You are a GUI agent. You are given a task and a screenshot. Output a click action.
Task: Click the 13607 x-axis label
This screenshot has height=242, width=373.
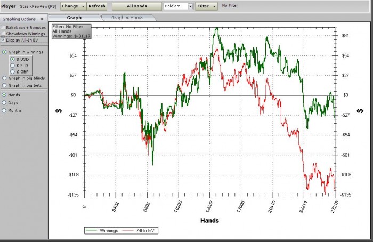pos(209,206)
